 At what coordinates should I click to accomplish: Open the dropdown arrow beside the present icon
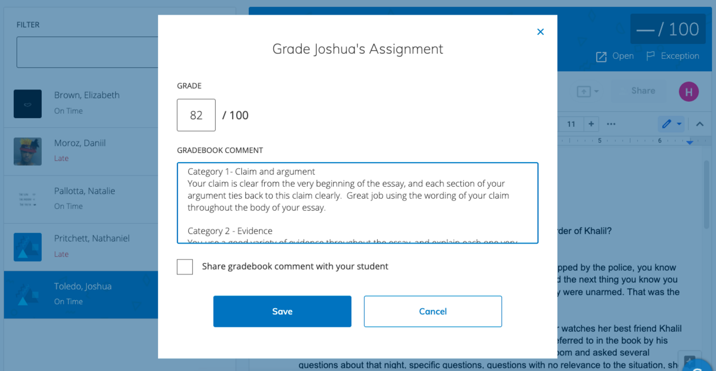(596, 92)
